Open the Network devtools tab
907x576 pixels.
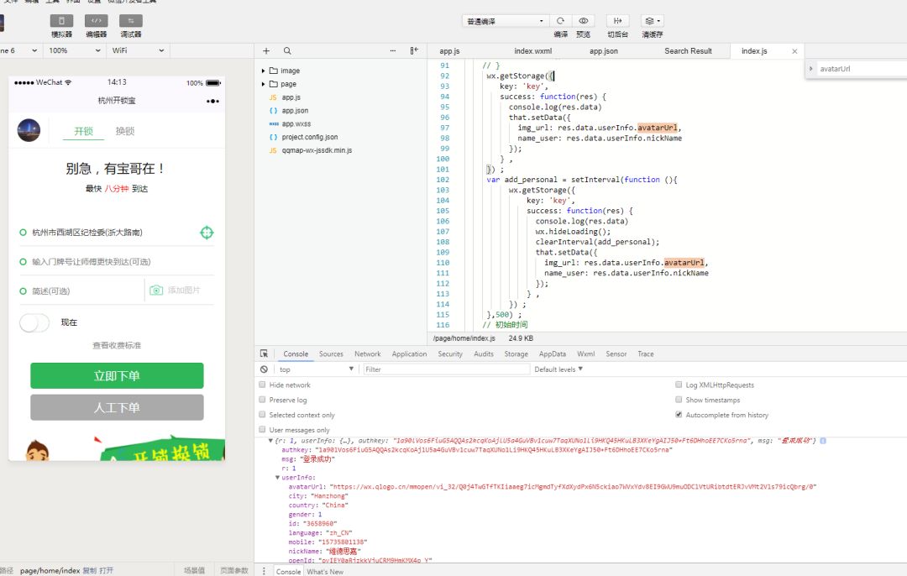[367, 354]
